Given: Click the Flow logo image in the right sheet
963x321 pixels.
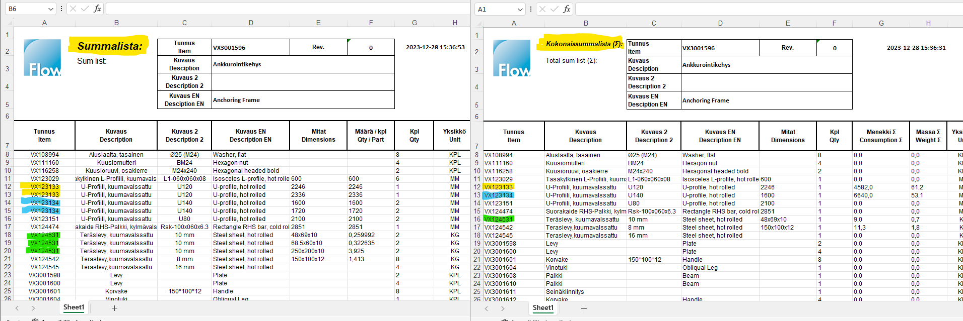Looking at the screenshot, I should tap(511, 58).
